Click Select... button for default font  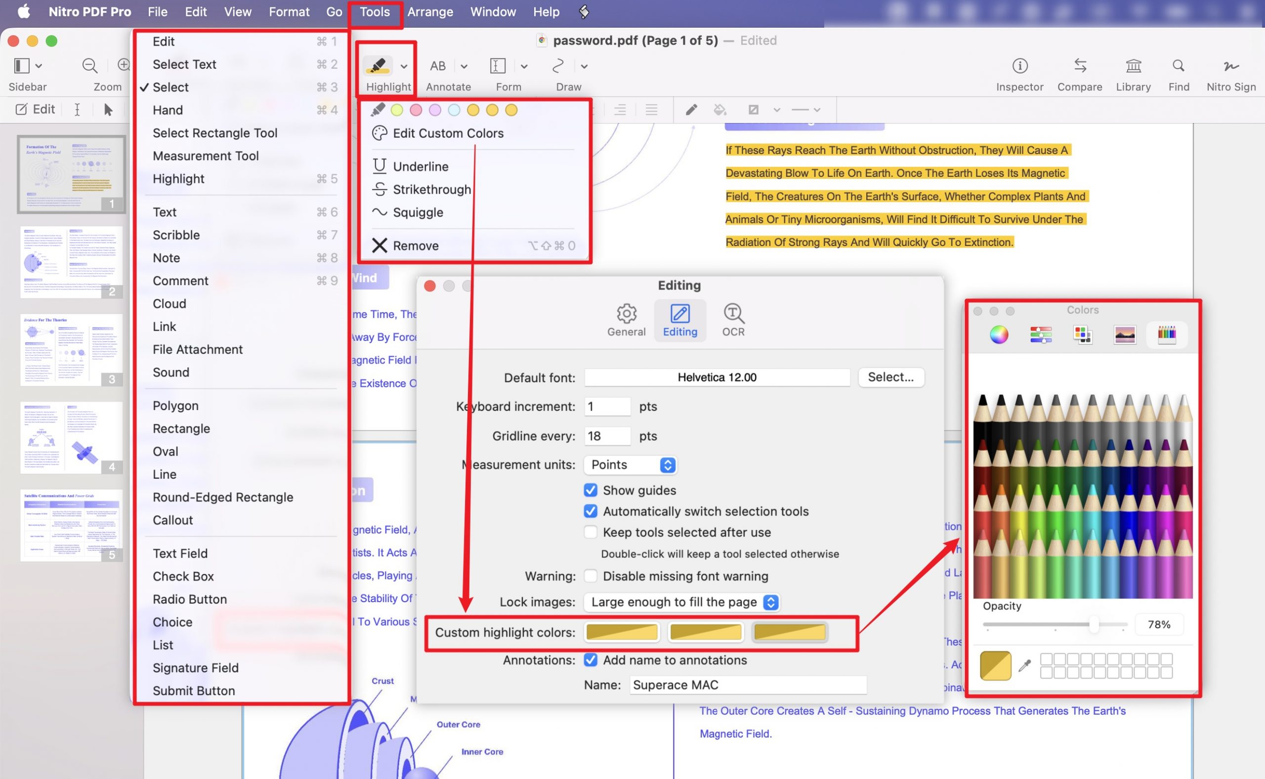[891, 377]
